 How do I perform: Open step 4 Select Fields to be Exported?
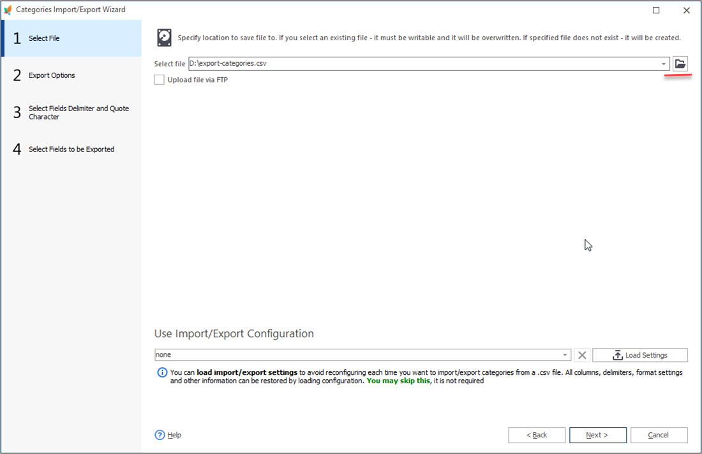[71, 149]
